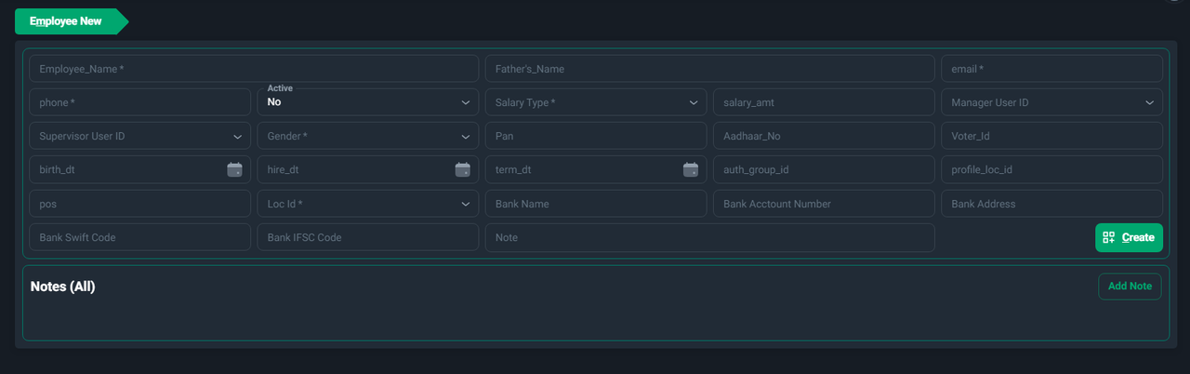Screen dimensions: 1190x374
Task: Focus the Aadhaar_No field
Action: [824, 136]
